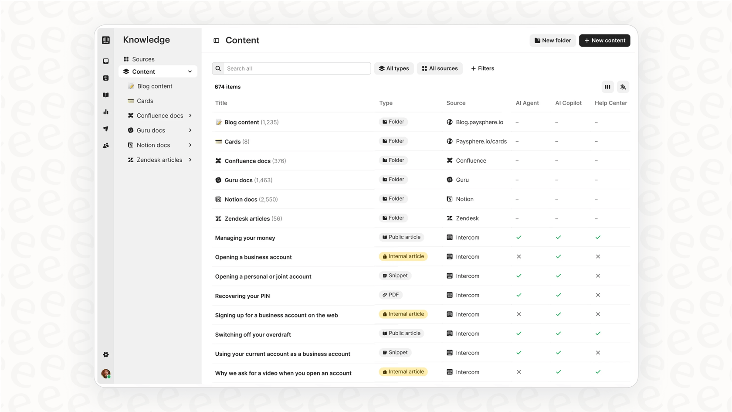Click the translate languages icon
The width and height of the screenshot is (732, 412).
[x=623, y=87]
